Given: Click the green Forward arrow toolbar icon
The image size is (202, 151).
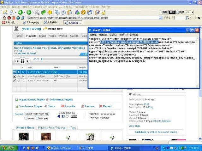Looking at the screenshot, I should click(29, 12).
